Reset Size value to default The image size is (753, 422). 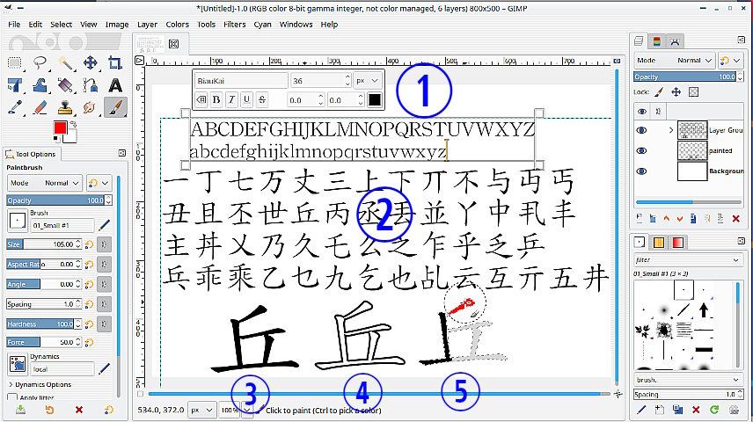coord(89,244)
